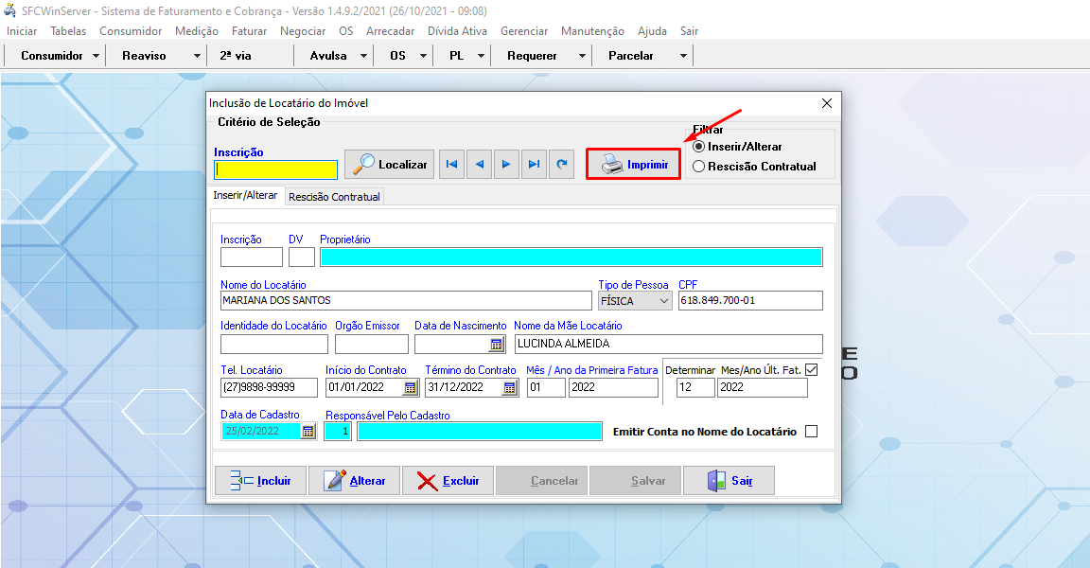
Task: Open calendar for Data de Nascimento
Action: point(496,345)
